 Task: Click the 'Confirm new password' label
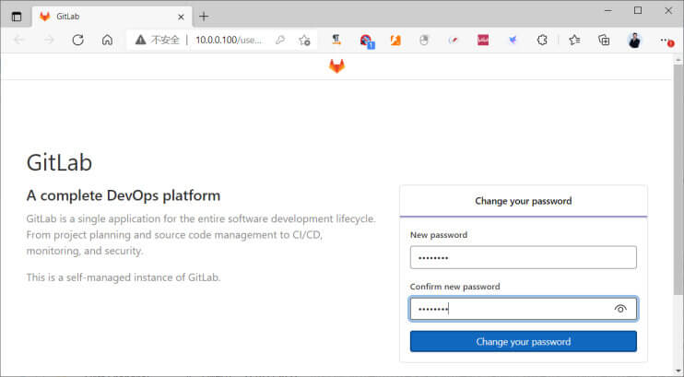pos(454,287)
